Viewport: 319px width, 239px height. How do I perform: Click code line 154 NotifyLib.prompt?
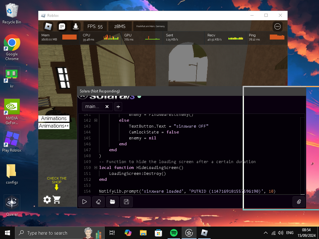pyautogui.click(x=187, y=191)
